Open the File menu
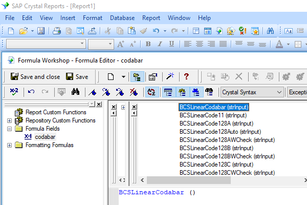This screenshot has width=307, height=205. point(10,18)
